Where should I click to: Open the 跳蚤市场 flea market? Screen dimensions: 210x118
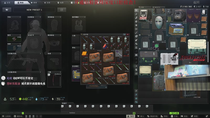click(x=152, y=116)
